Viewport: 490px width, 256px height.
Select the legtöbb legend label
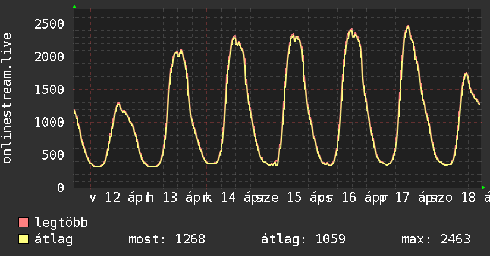(x=62, y=223)
